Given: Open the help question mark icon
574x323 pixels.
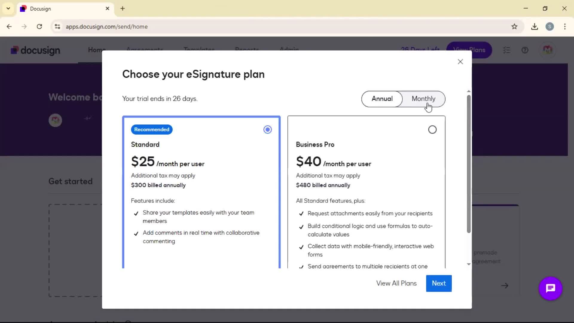Looking at the screenshot, I should 525,50.
